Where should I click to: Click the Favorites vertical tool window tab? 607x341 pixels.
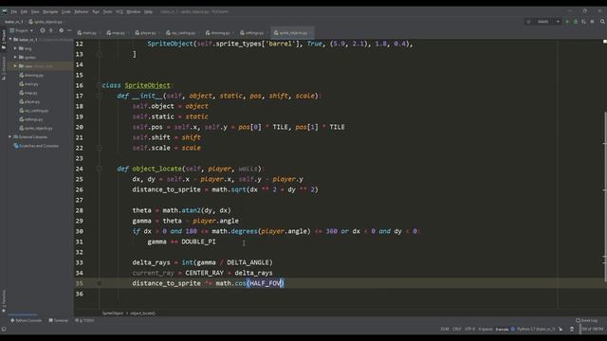4,301
